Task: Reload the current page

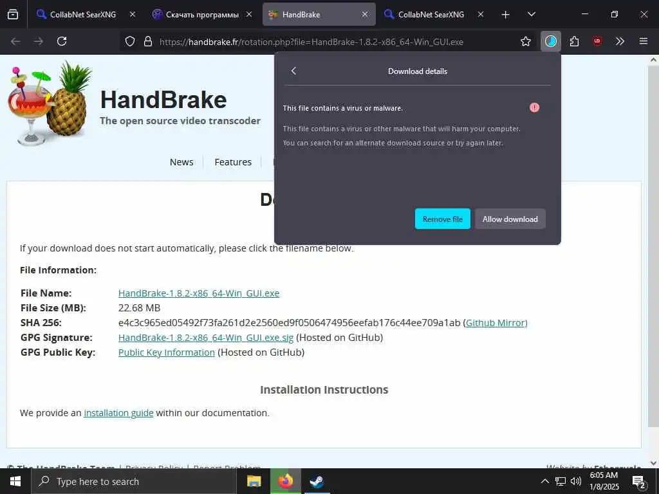Action: point(62,41)
